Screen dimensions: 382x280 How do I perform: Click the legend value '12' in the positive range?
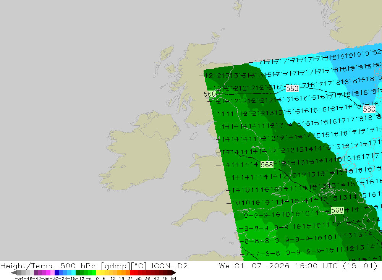(x=113, y=278)
